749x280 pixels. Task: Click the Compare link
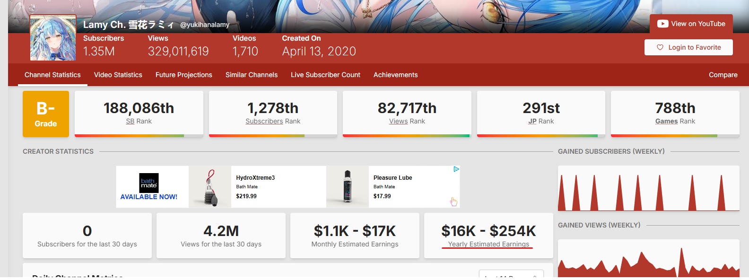point(723,75)
